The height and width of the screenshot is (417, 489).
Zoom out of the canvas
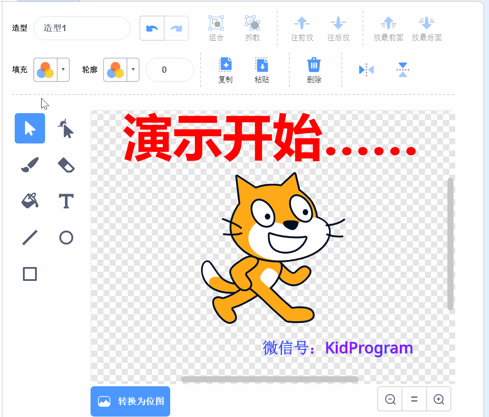[x=390, y=399]
